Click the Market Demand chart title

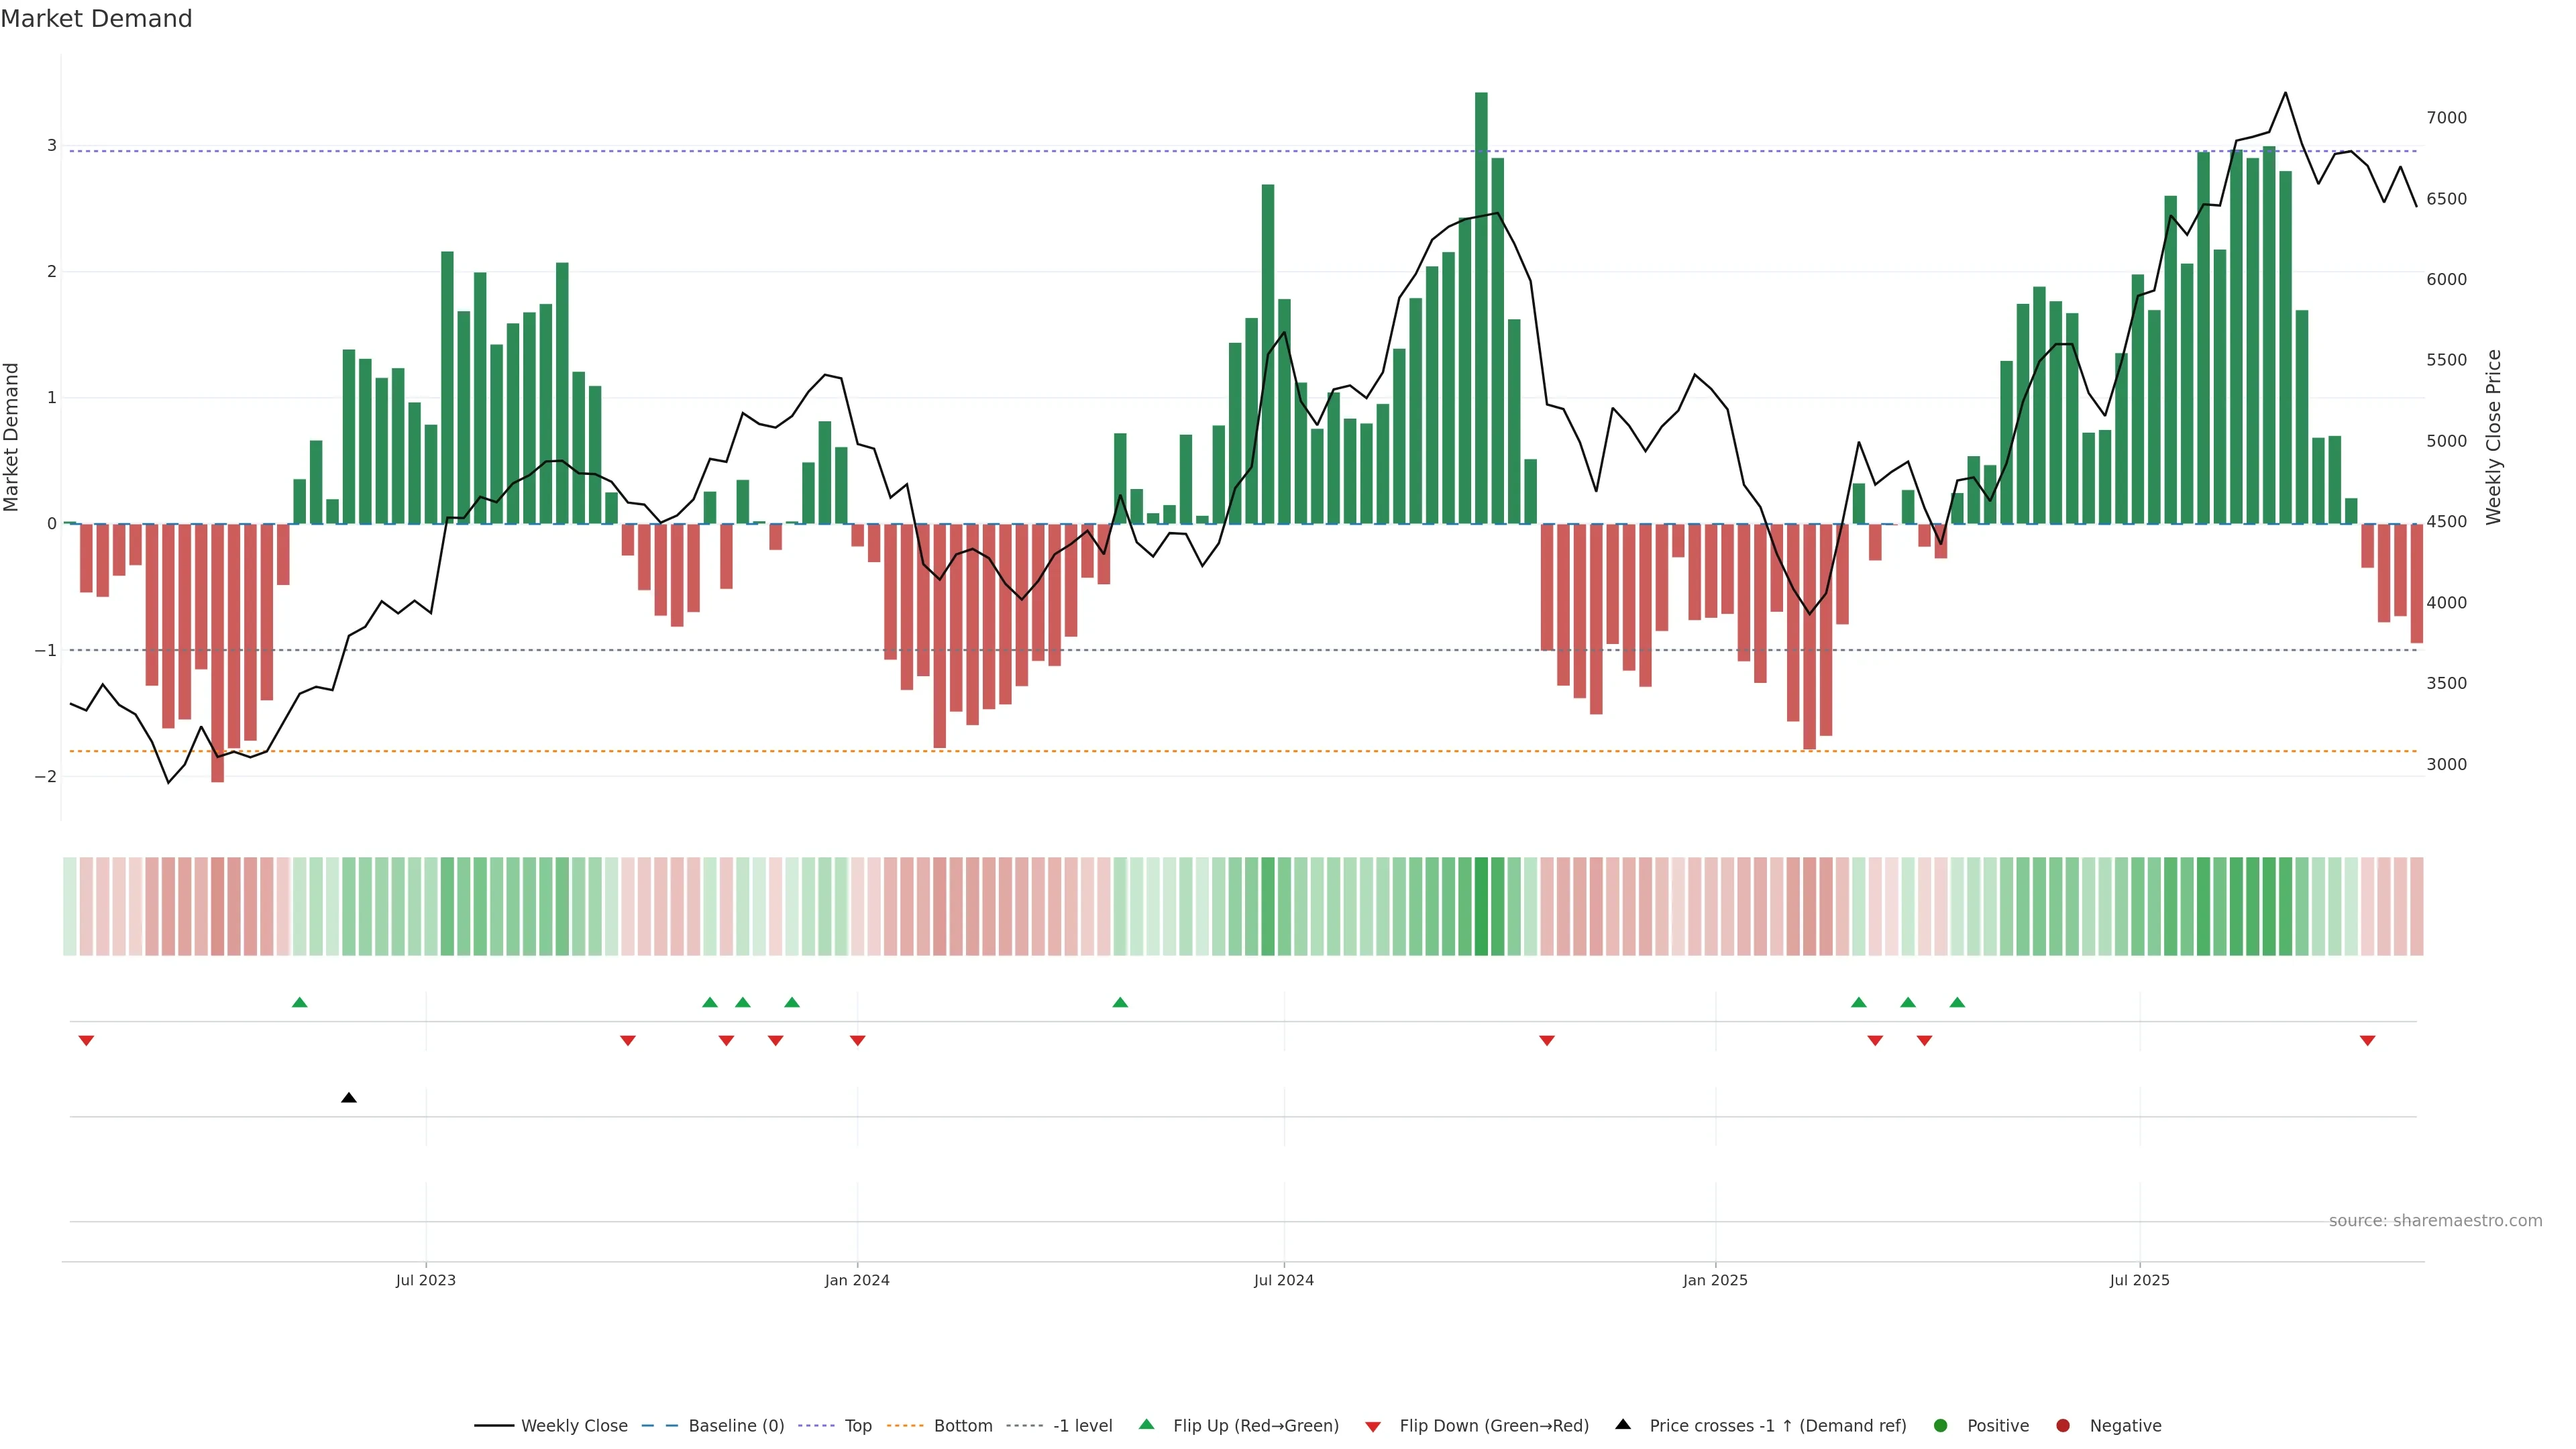pyautogui.click(x=96, y=19)
